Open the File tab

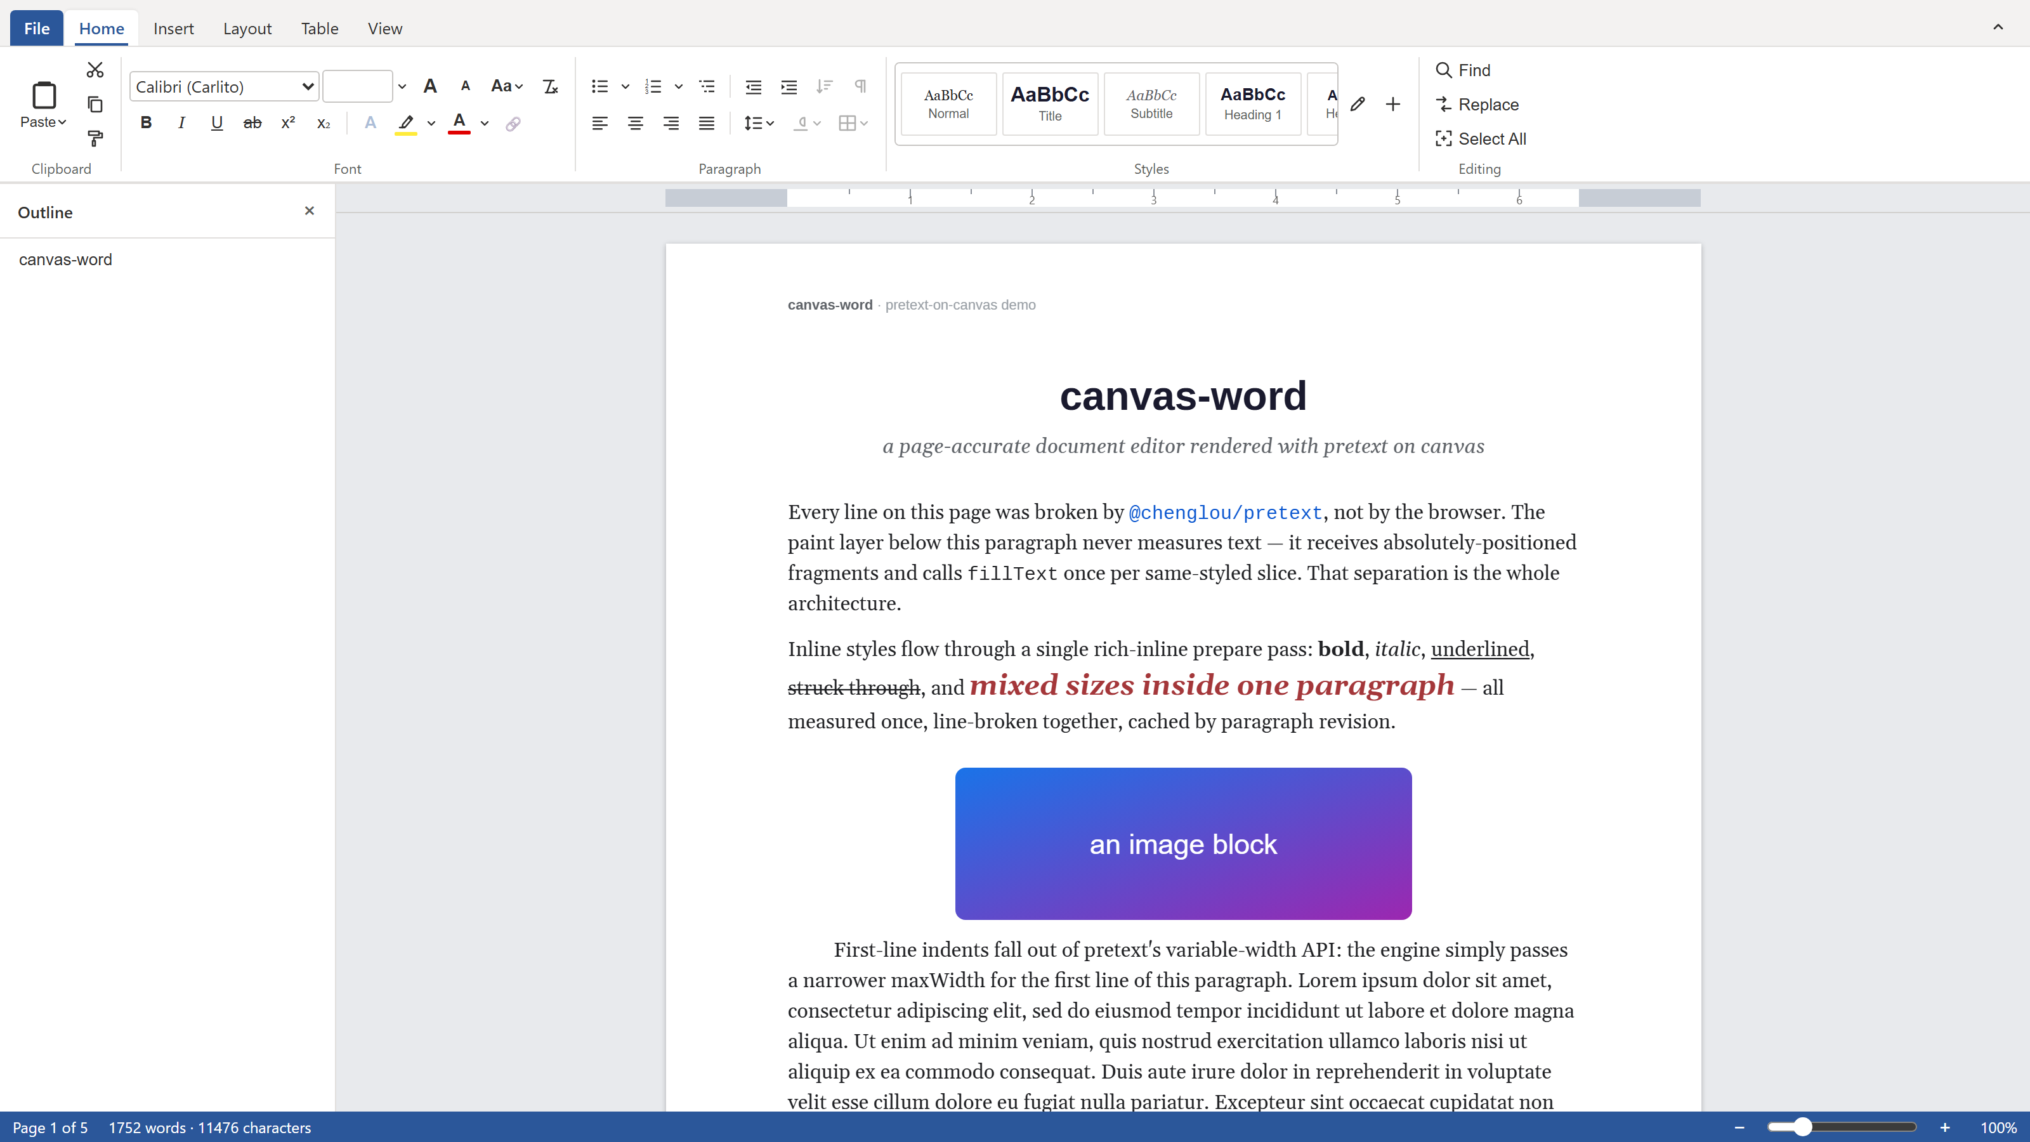[37, 29]
